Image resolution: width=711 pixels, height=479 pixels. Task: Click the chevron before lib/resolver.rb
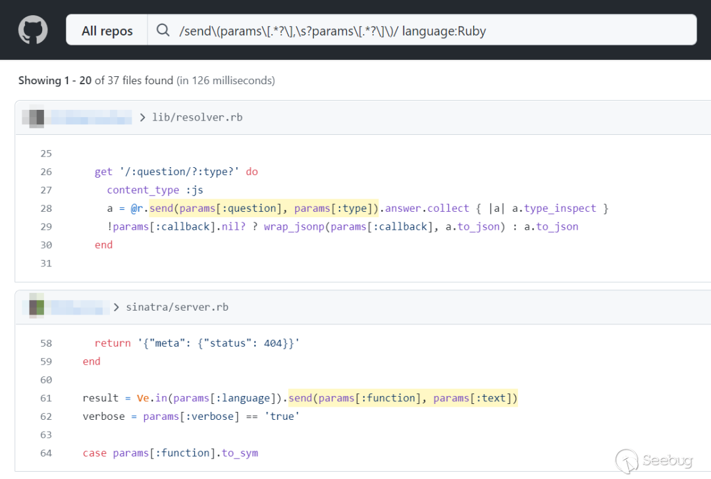pyautogui.click(x=142, y=117)
